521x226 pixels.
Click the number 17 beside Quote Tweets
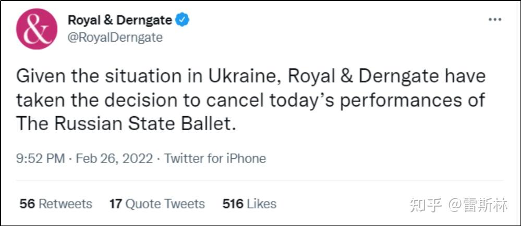[115, 204]
